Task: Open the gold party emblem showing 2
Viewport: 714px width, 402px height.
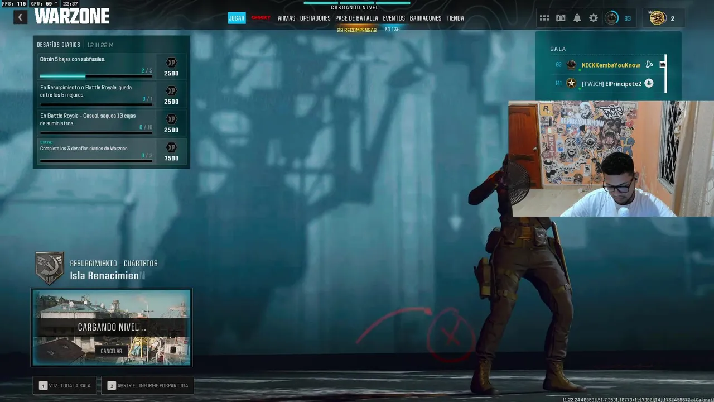Action: coord(658,18)
